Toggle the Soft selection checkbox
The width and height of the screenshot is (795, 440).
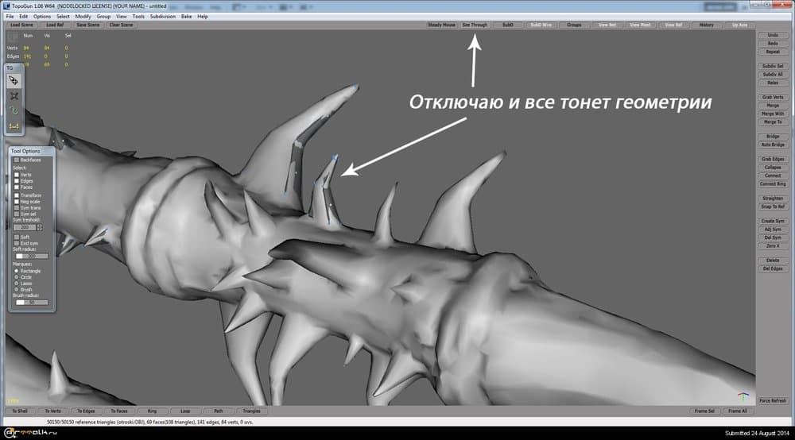pos(17,237)
